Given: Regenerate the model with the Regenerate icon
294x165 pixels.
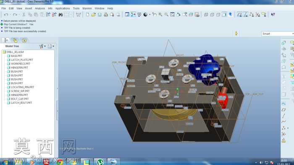Looking at the screenshot, I should click(x=48, y=15).
